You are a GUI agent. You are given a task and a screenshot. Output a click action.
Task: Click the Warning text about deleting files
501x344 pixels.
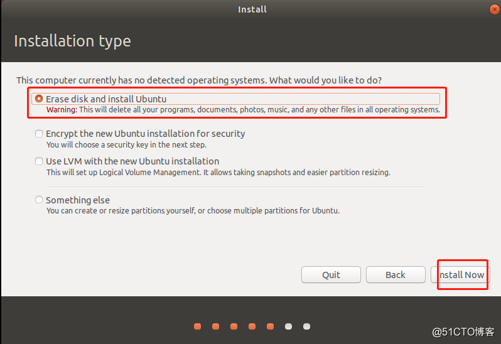pyautogui.click(x=243, y=110)
